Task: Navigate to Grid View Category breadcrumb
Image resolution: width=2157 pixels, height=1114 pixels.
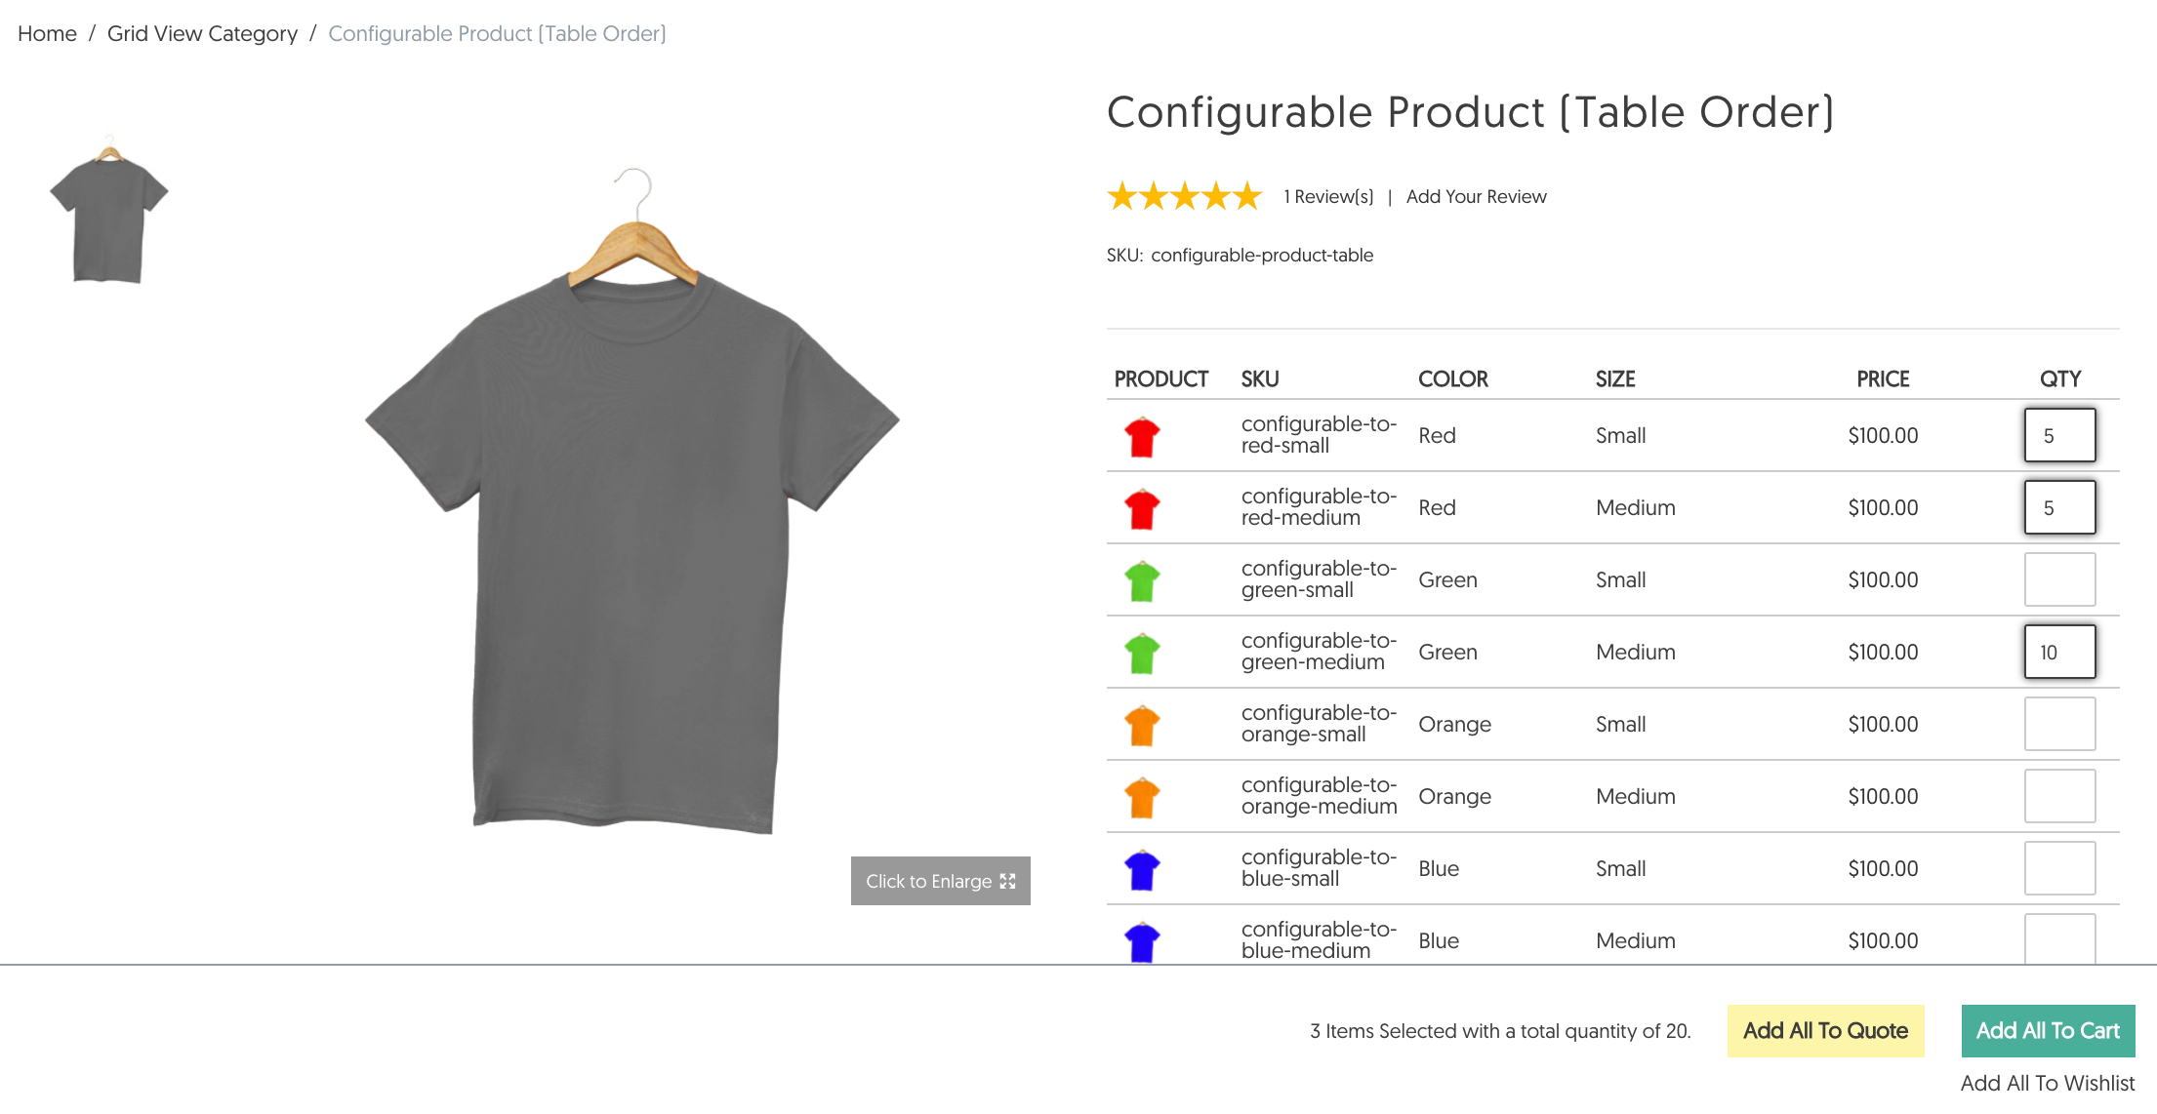Action: tap(202, 34)
